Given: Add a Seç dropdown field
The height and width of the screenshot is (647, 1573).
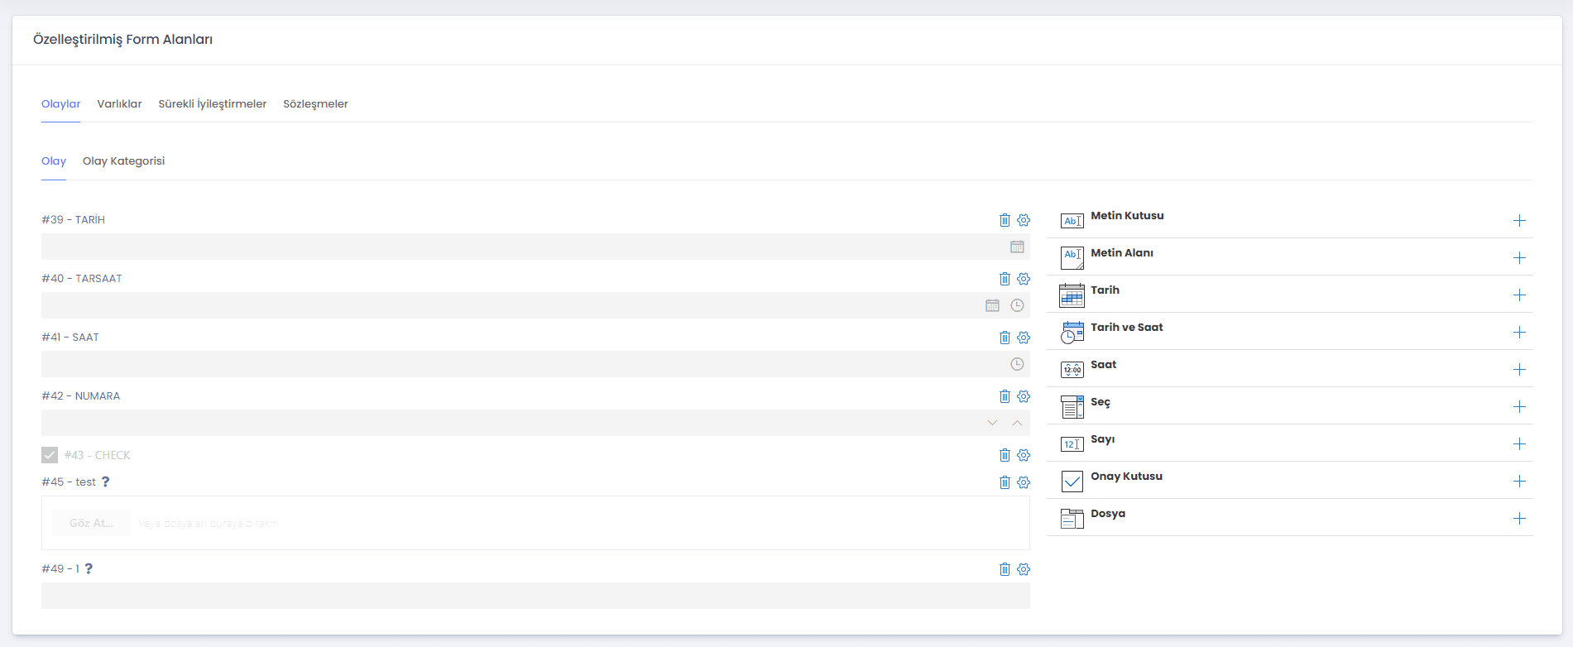Looking at the screenshot, I should tap(1519, 406).
